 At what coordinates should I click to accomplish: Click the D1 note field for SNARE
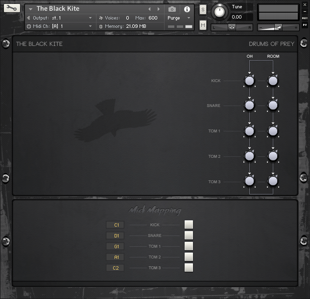[x=116, y=235]
